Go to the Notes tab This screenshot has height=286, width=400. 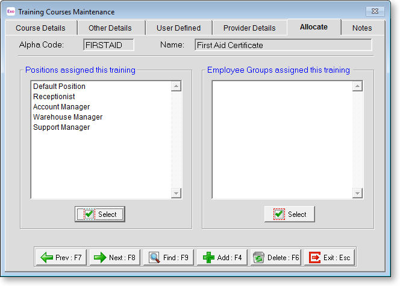tap(362, 28)
